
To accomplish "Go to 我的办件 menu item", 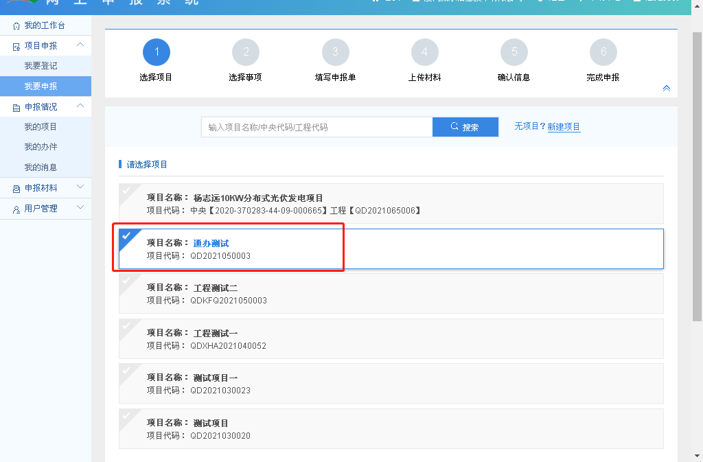I will coord(41,147).
